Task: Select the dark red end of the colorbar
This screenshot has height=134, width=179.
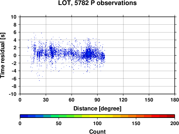Action: pos(171,116)
